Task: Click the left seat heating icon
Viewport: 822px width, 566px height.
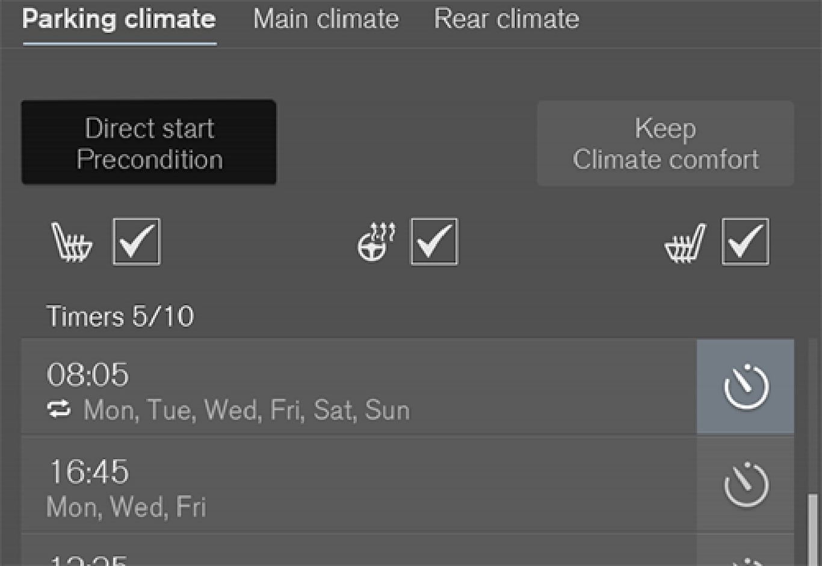Action: click(x=72, y=242)
